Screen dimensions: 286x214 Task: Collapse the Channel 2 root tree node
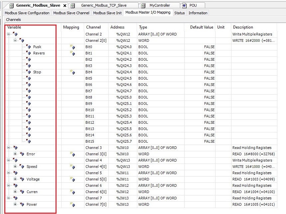point(8,34)
